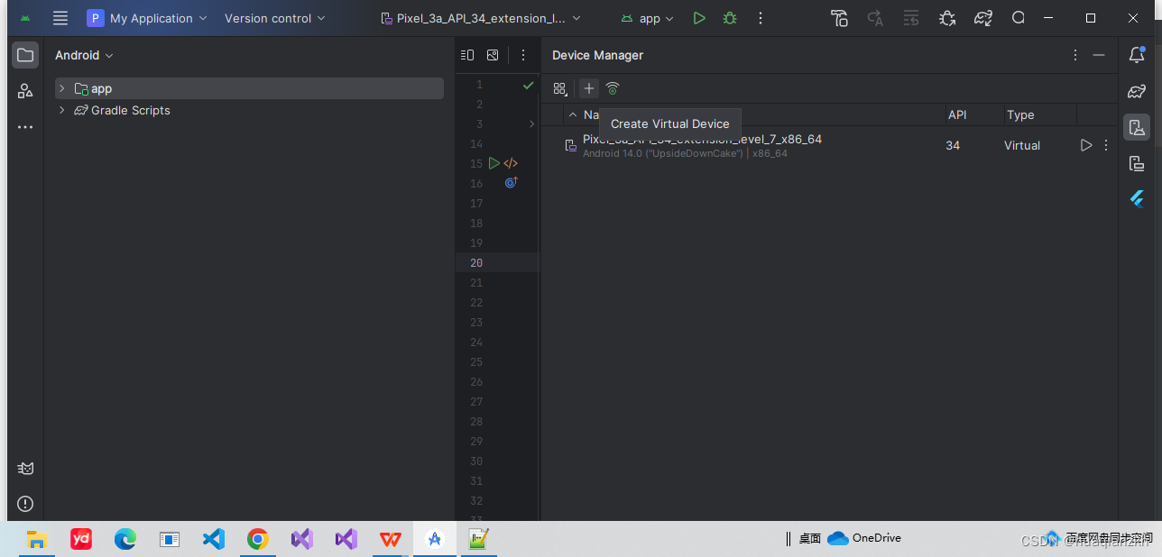
Task: Click the Create Virtual Device button
Action: point(589,88)
